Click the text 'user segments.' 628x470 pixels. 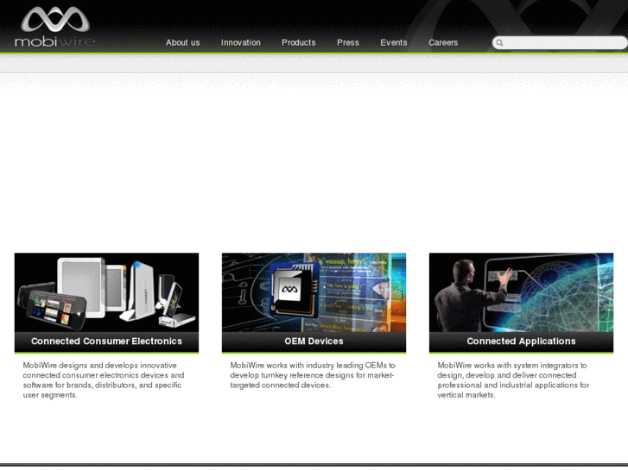[50, 395]
